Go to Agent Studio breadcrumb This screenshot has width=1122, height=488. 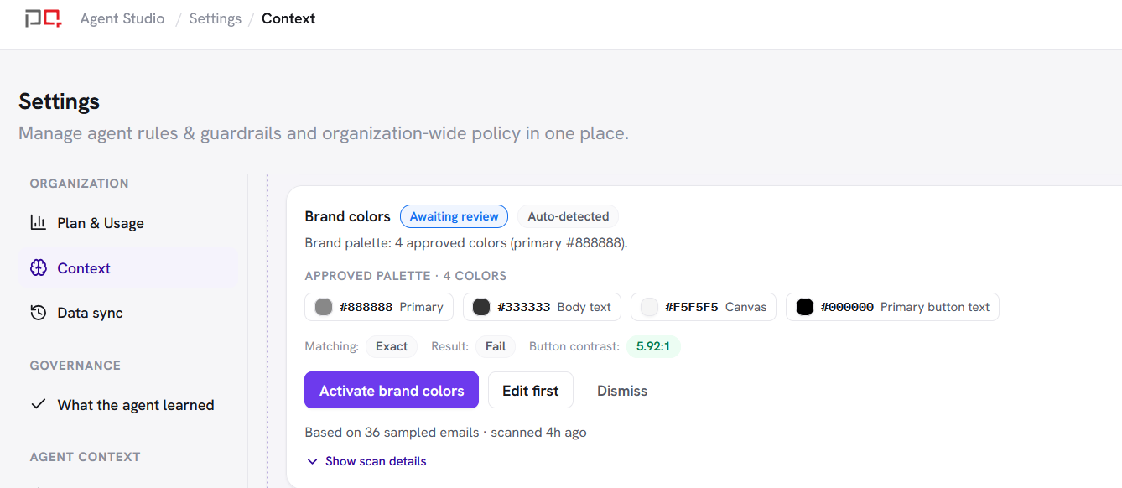coord(122,18)
